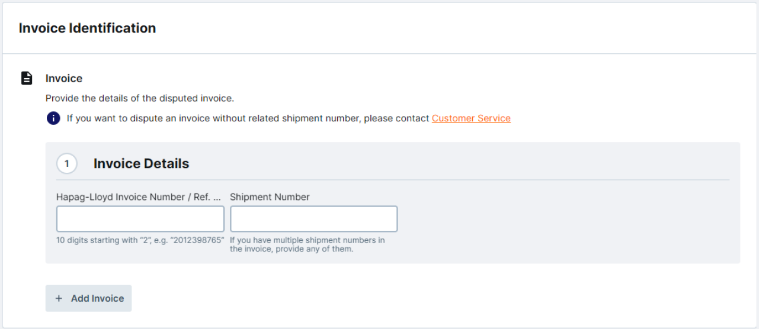Click the multiple shipment numbers hint text

point(307,244)
